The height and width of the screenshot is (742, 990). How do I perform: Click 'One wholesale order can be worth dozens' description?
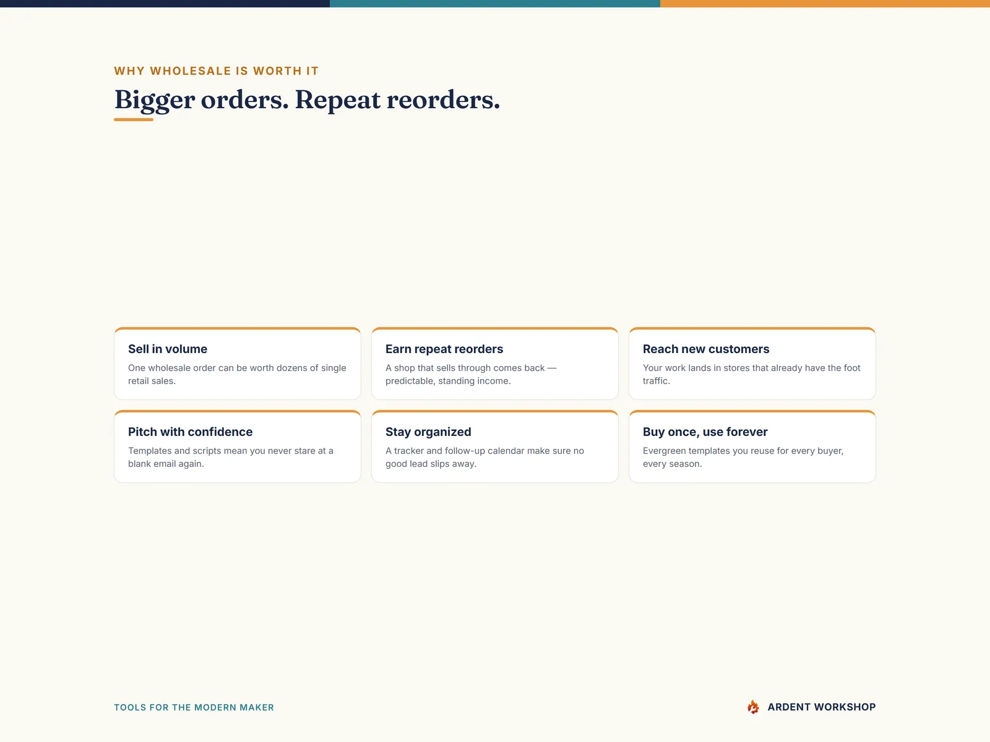point(237,374)
